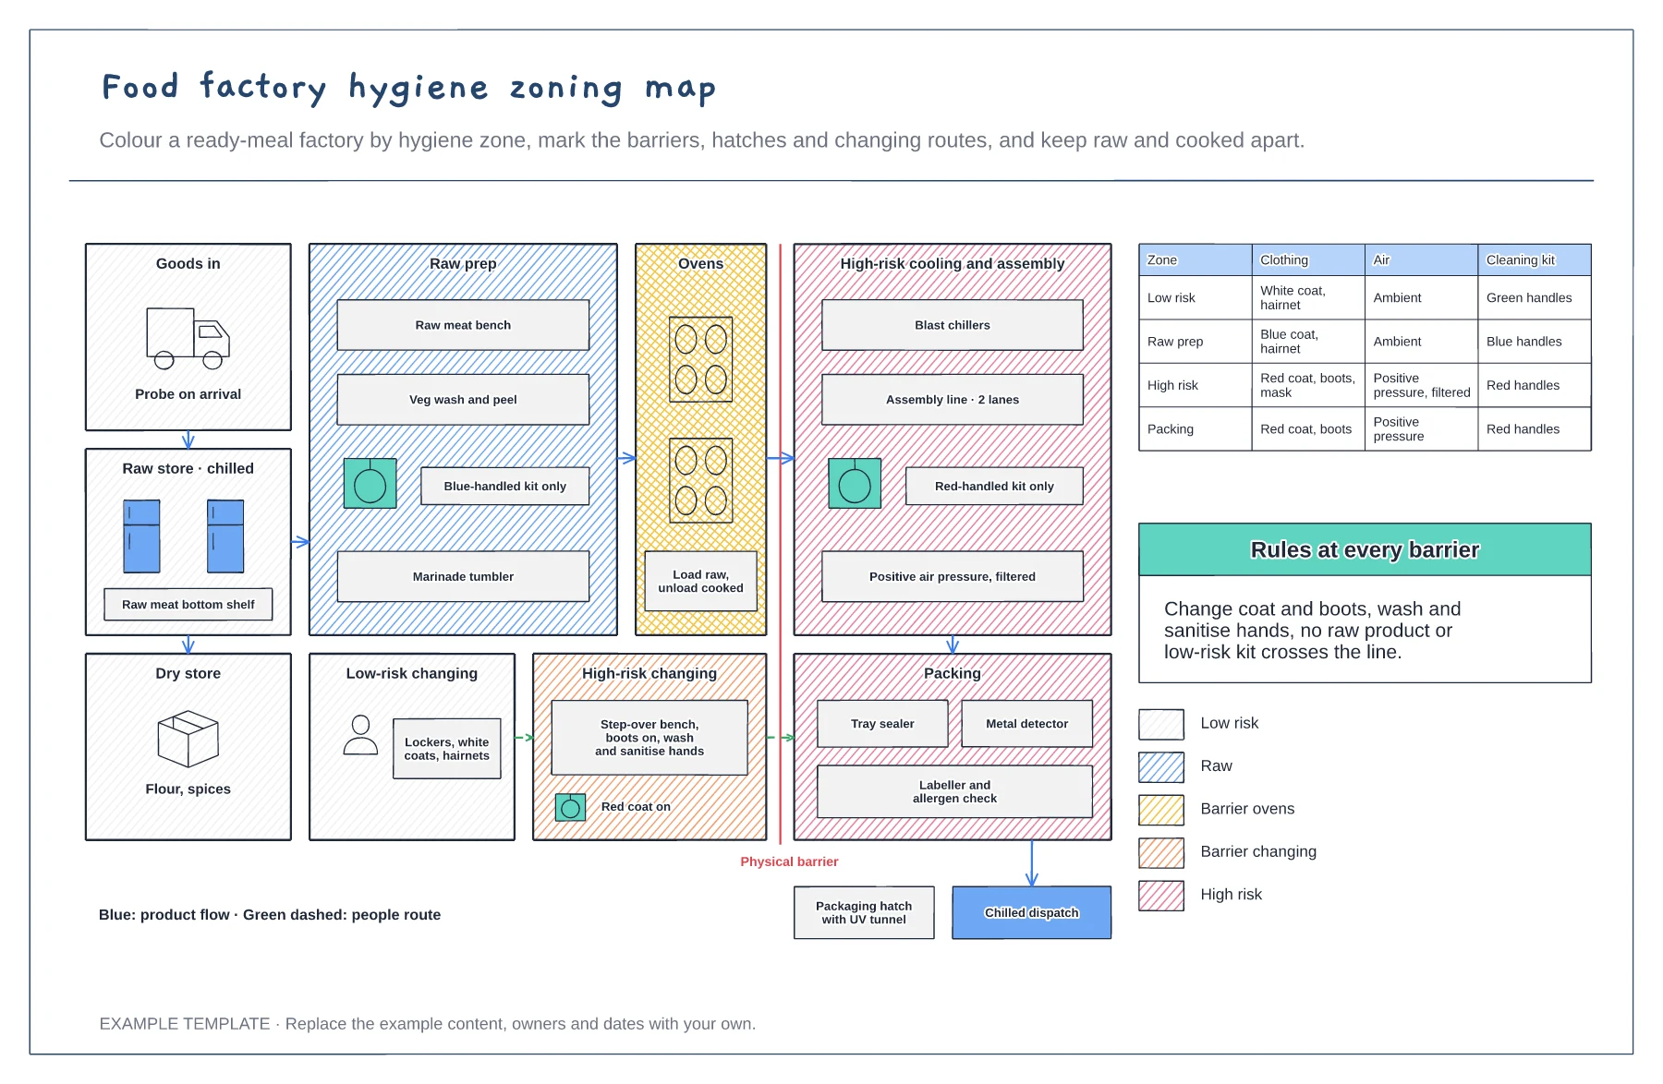Click the Barrier changing orange swatch
1663x1084 pixels.
pos(1161,852)
